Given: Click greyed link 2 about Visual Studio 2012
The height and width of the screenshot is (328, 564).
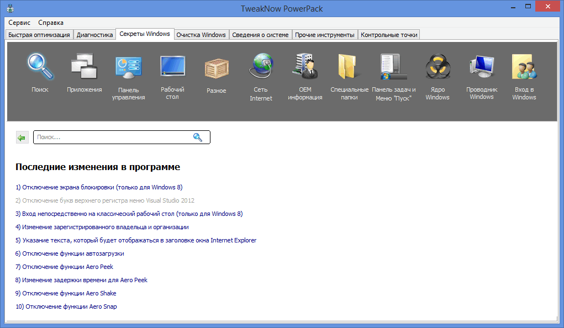Looking at the screenshot, I should (104, 200).
